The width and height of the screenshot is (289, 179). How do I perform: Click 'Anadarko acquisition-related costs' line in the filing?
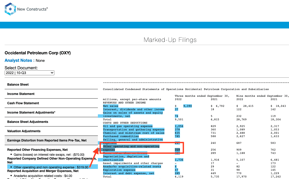click(x=132, y=167)
